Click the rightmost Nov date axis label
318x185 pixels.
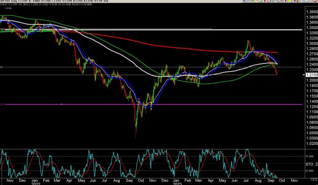pyautogui.click(x=294, y=180)
